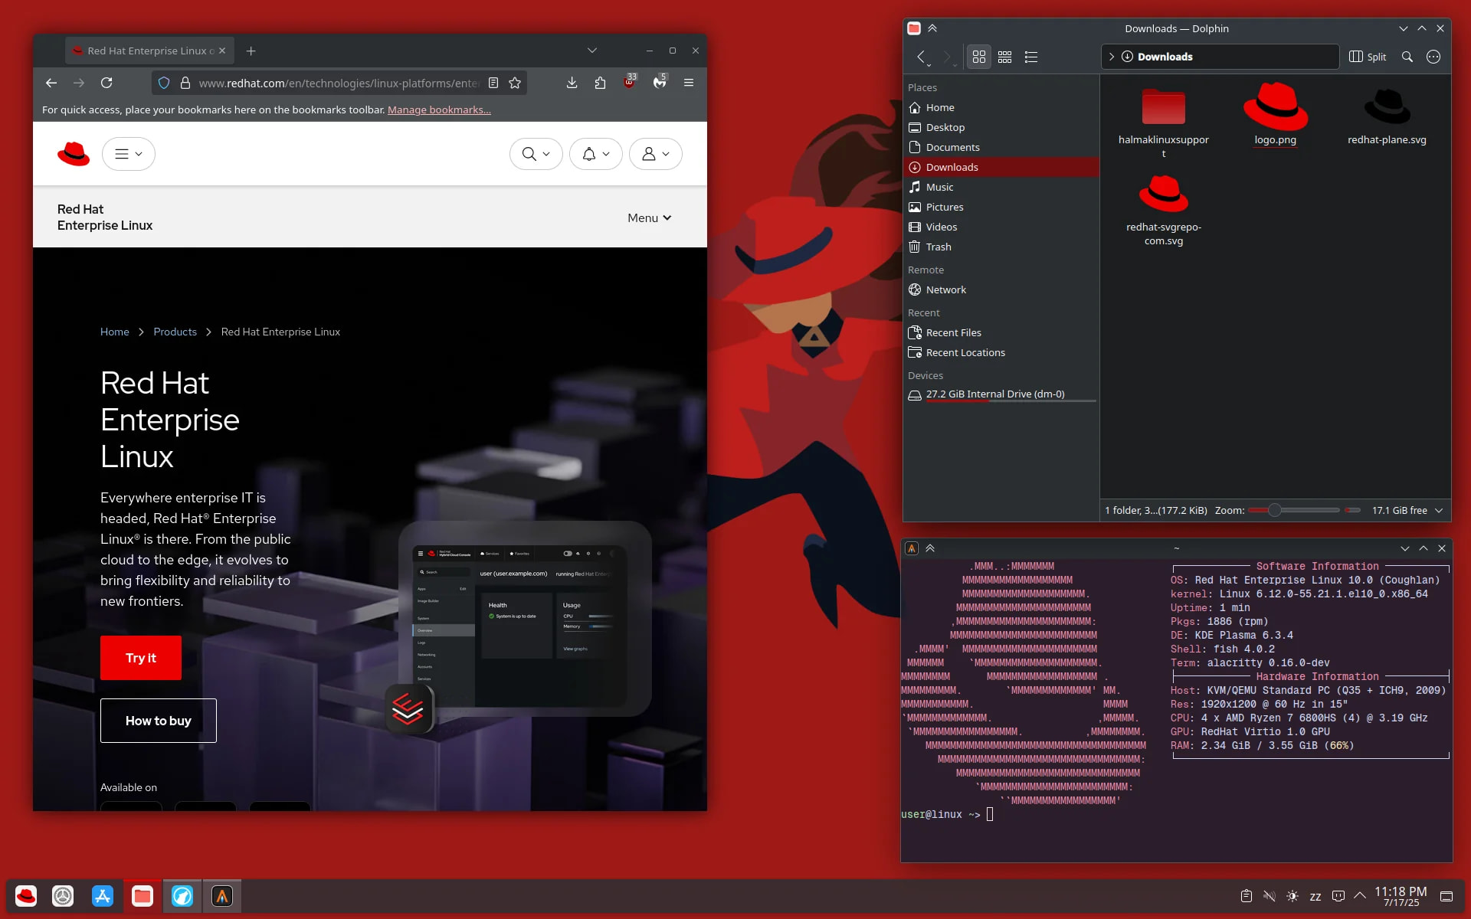Click the Firefox extensions puzzle icon
The image size is (1471, 919).
[600, 83]
